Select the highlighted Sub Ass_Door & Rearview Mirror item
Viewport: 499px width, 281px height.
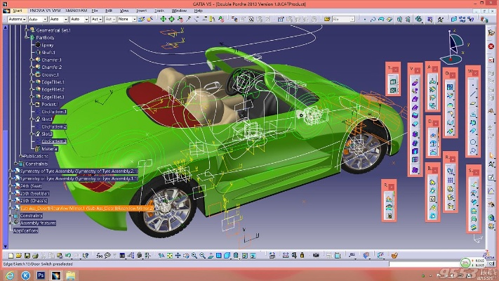84,208
